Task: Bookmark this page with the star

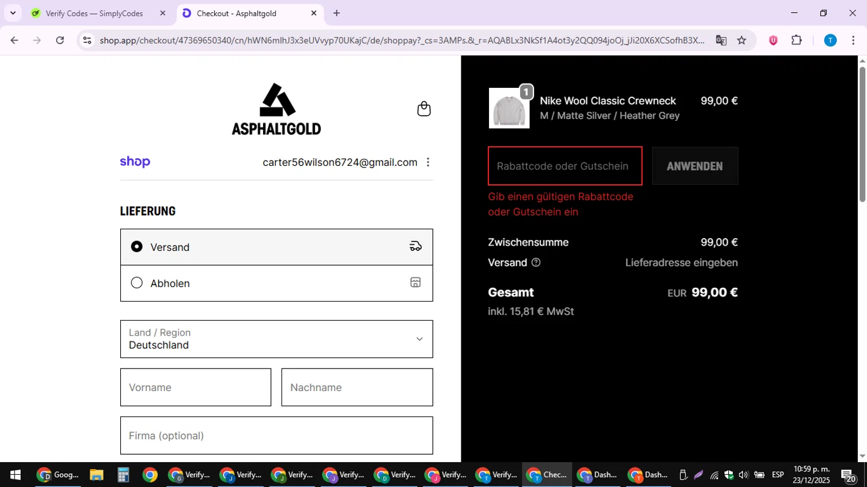Action: (x=742, y=40)
